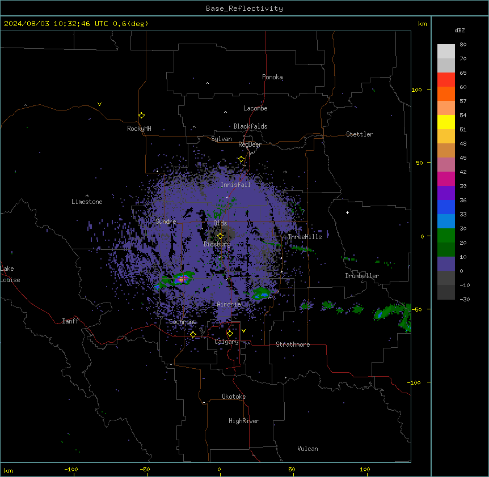489x477 pixels.
Task: Click the Okotoks city label
Action: 234,397
